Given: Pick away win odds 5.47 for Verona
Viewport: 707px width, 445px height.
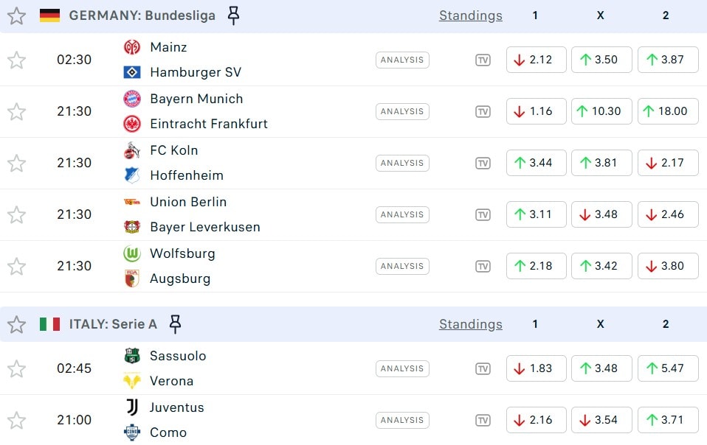Looking at the screenshot, I should 667,368.
